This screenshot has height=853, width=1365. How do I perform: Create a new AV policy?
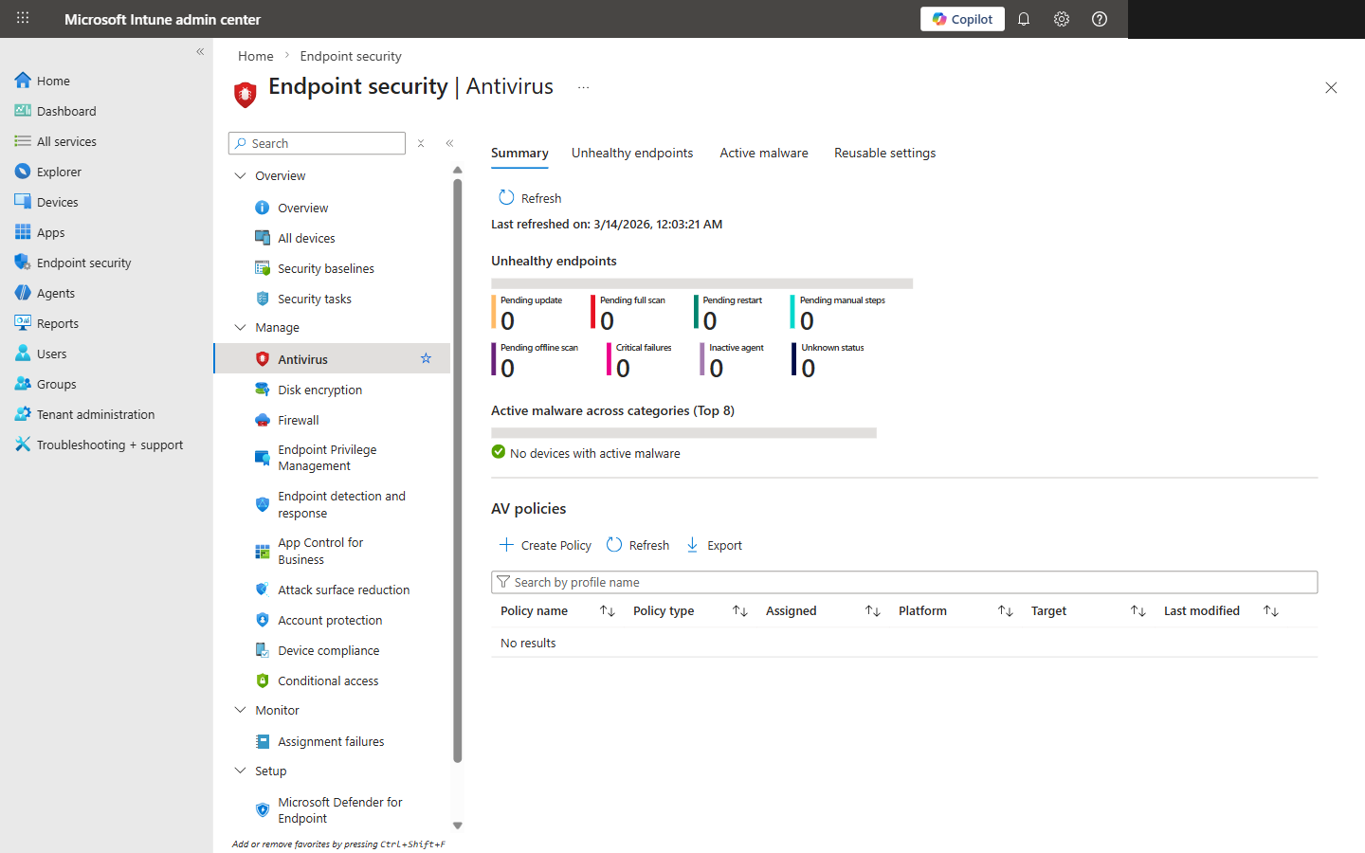pyautogui.click(x=545, y=545)
